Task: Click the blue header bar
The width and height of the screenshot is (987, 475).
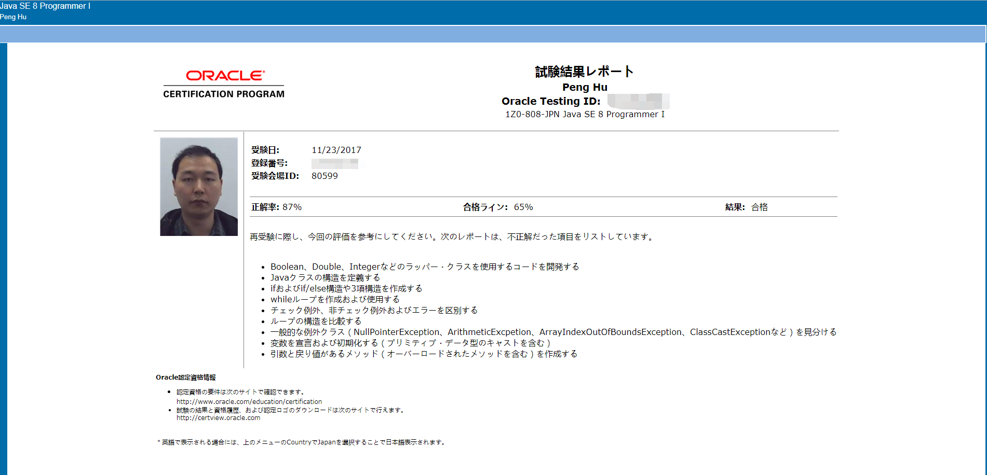Action: click(x=493, y=34)
